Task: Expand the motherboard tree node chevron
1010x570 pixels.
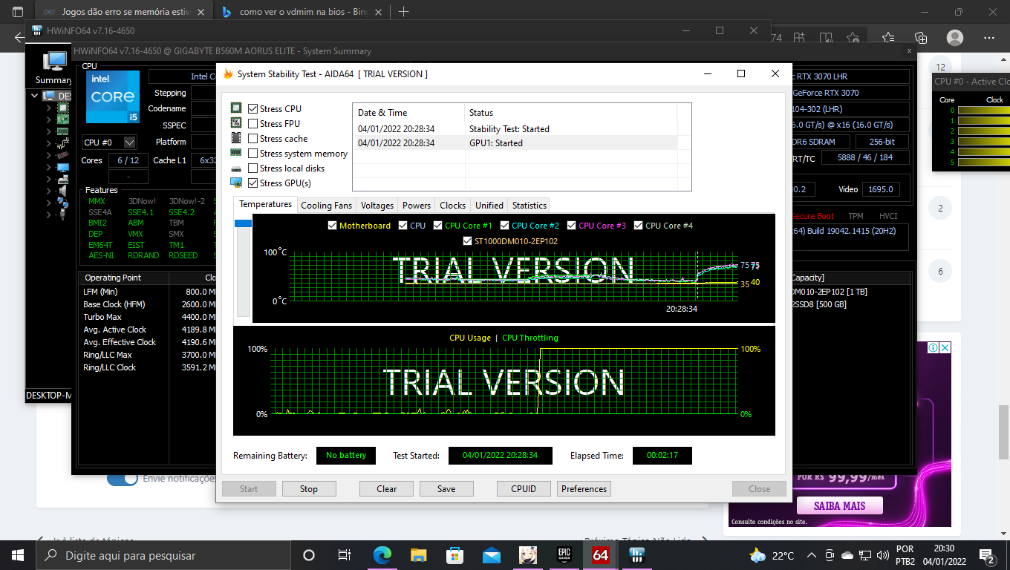Action: click(x=49, y=119)
